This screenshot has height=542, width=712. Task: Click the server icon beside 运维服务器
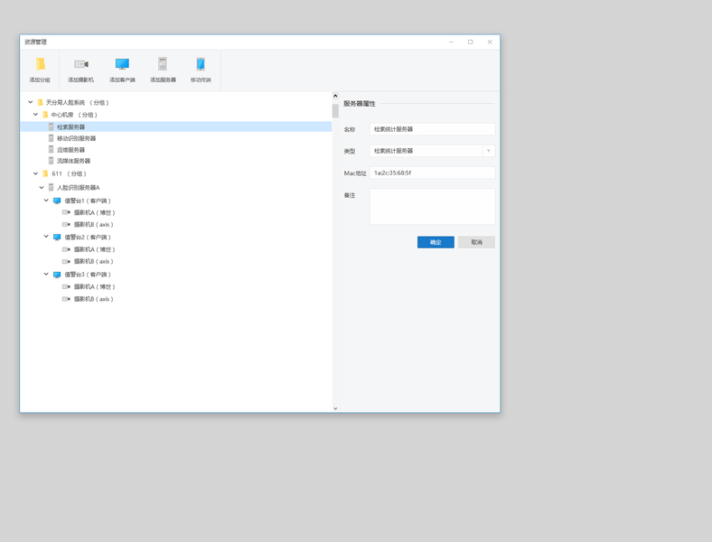click(51, 149)
